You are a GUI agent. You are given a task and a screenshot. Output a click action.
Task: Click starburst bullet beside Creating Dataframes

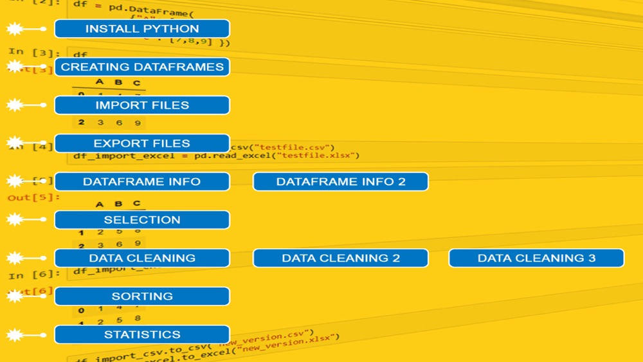pos(15,66)
